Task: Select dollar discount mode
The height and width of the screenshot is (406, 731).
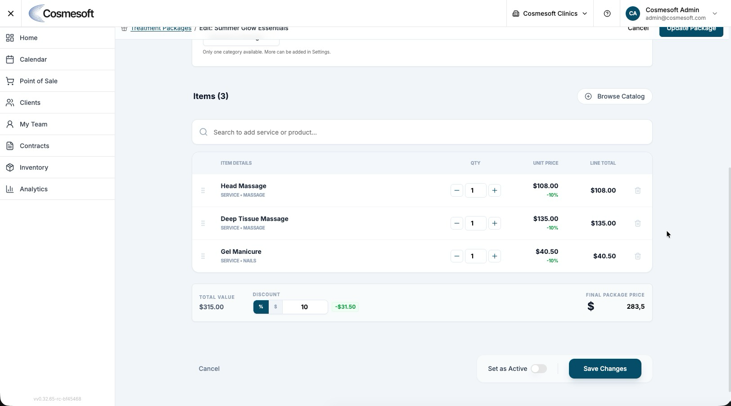Action: tap(275, 307)
